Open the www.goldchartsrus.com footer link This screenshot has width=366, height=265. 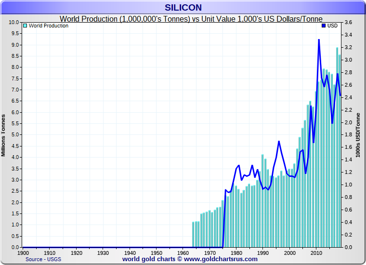(x=221, y=259)
